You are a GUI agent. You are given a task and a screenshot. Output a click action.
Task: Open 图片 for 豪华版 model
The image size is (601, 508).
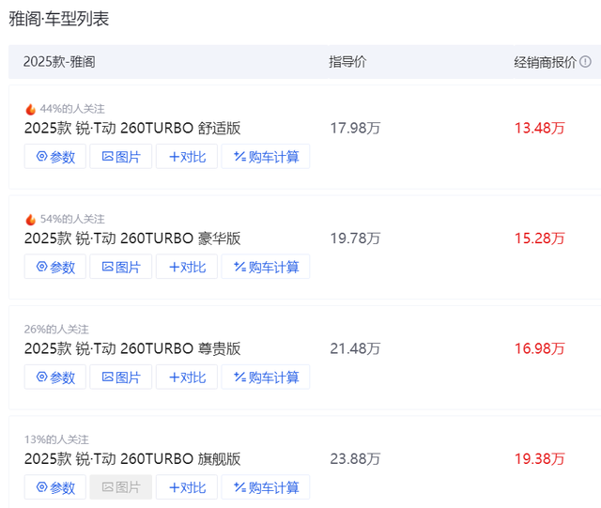pyautogui.click(x=121, y=267)
